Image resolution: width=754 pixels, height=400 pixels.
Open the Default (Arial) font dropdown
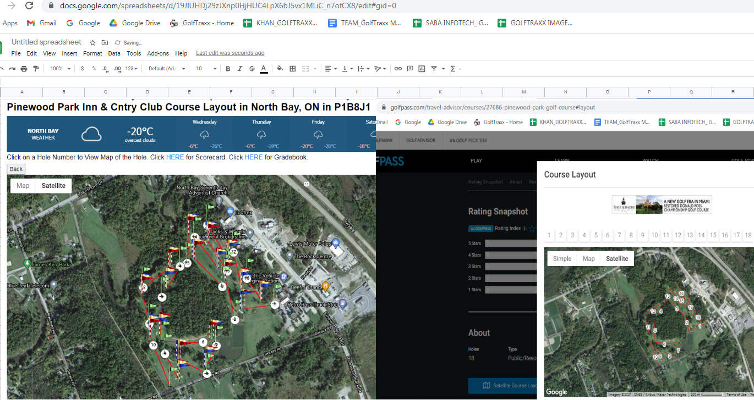coord(167,69)
